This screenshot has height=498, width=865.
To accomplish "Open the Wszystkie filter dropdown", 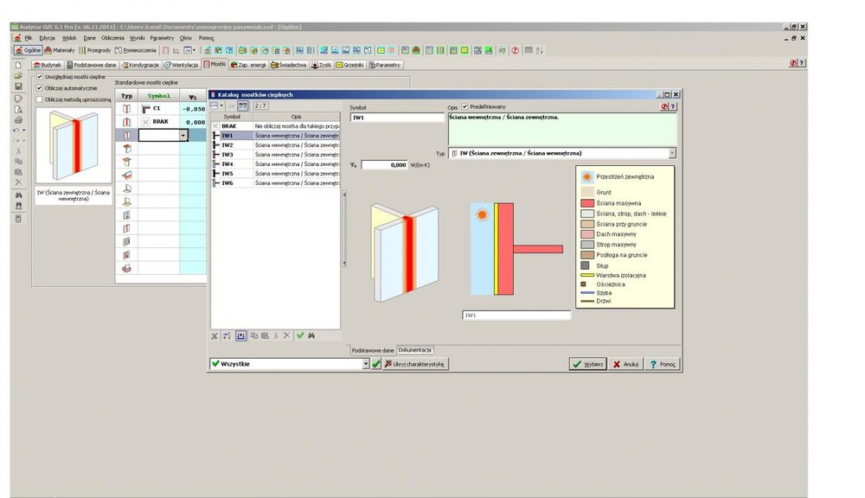I will pyautogui.click(x=366, y=364).
